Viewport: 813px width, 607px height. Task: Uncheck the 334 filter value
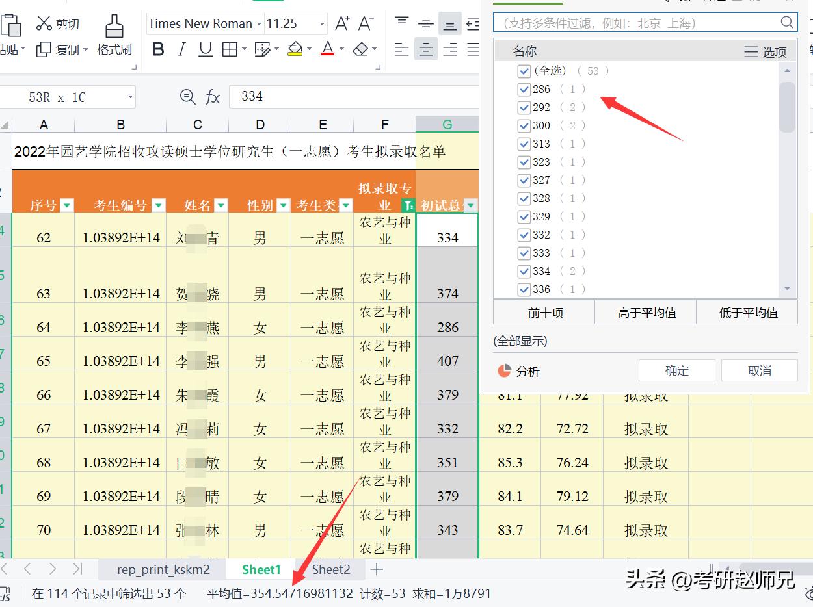[524, 271]
